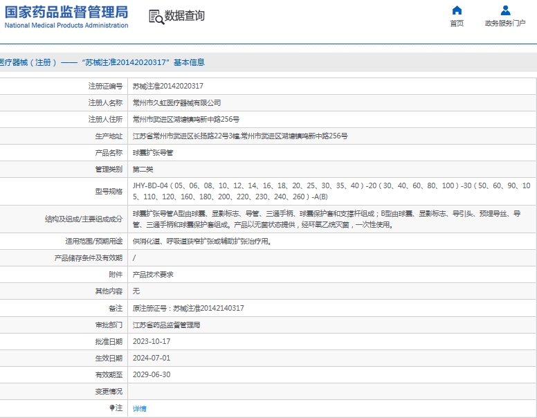Click the expiry date 2029-06-30

click(152, 374)
